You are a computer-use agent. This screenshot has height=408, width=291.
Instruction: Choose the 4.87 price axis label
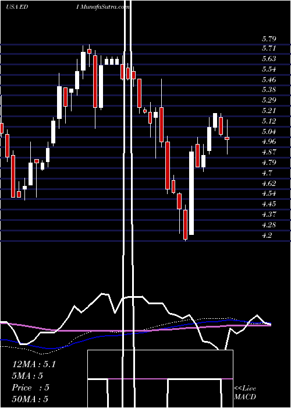(269, 152)
